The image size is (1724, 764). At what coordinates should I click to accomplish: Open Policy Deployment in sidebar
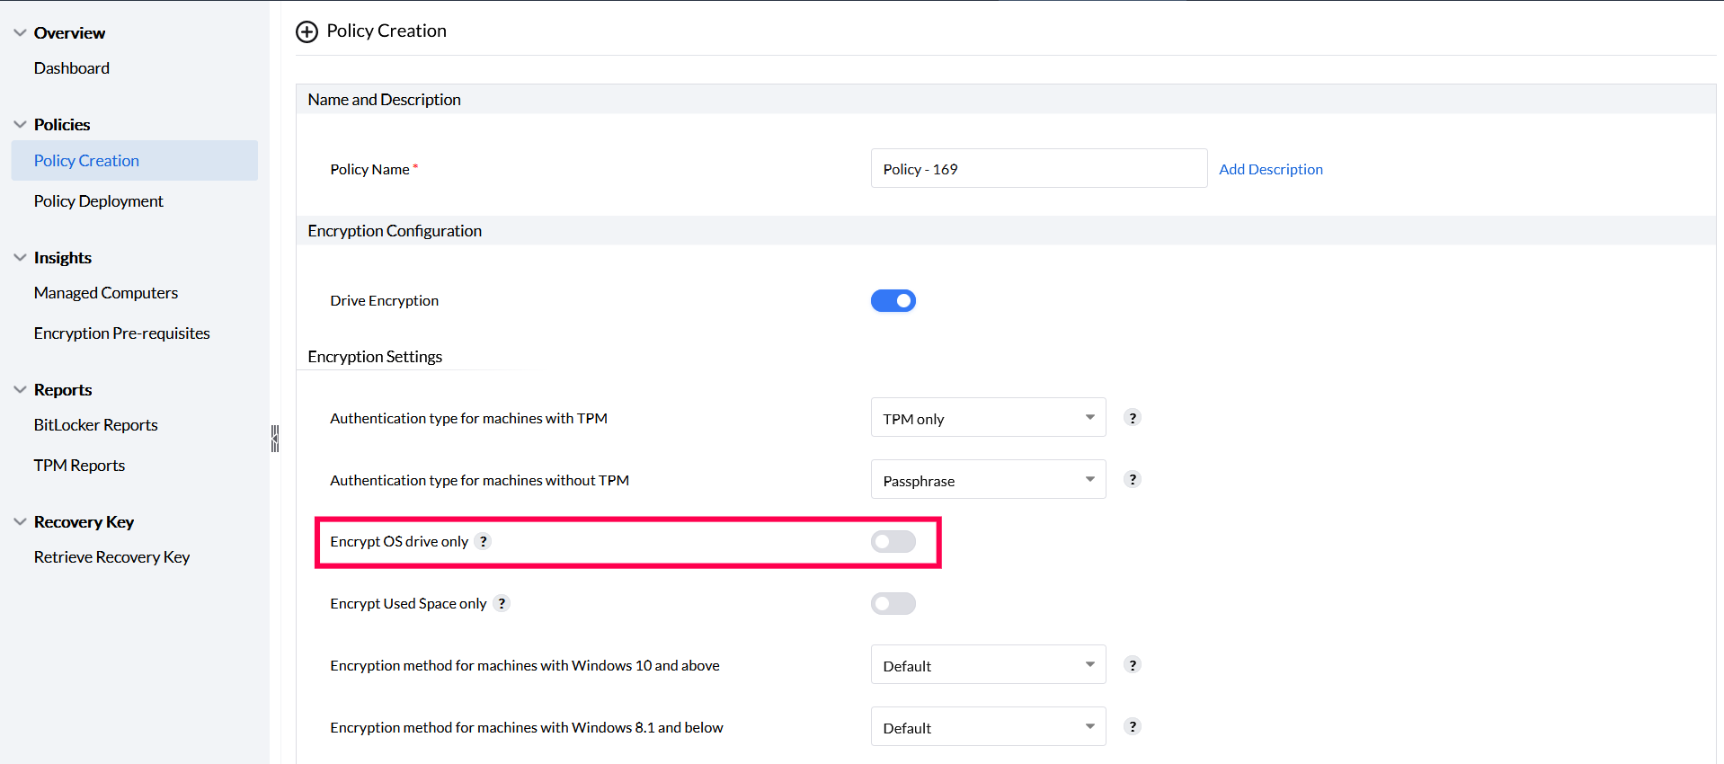click(99, 201)
